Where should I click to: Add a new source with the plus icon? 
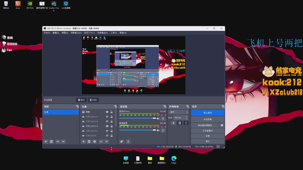[83, 141]
